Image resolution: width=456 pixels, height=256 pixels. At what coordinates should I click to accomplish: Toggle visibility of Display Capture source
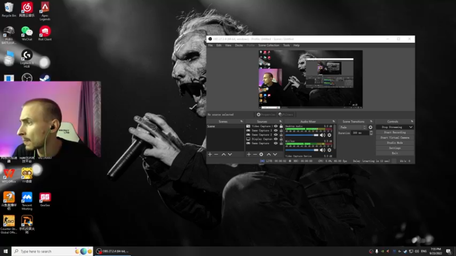click(276, 139)
